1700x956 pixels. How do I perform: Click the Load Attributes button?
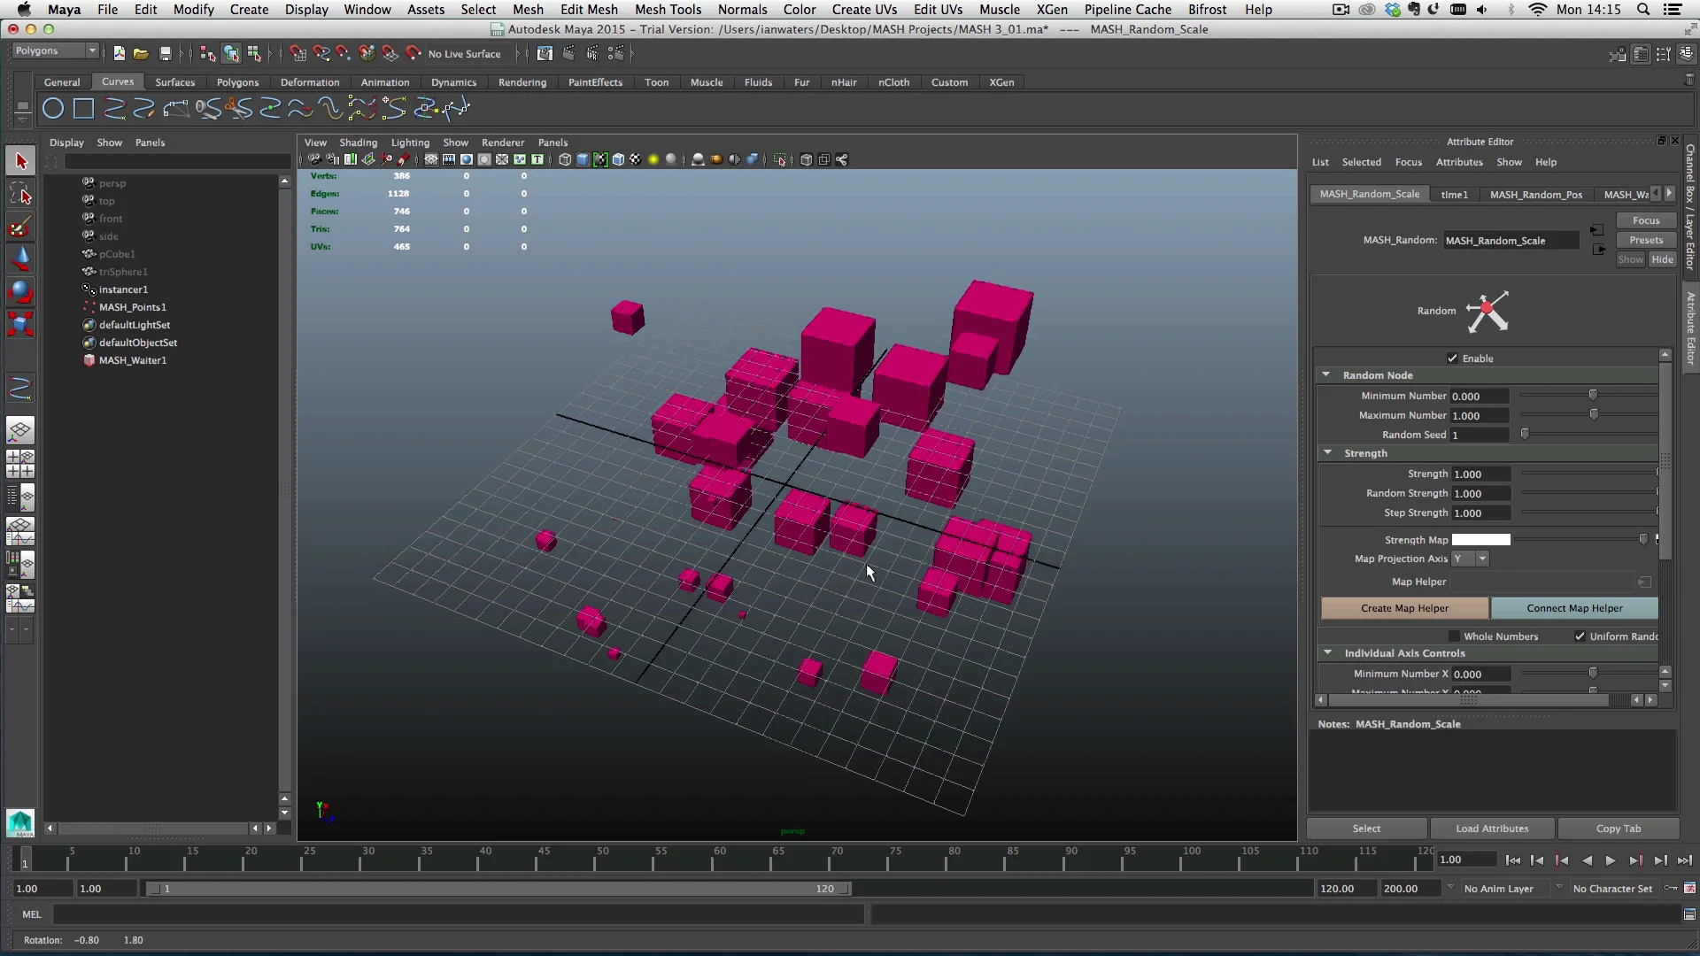(x=1492, y=829)
